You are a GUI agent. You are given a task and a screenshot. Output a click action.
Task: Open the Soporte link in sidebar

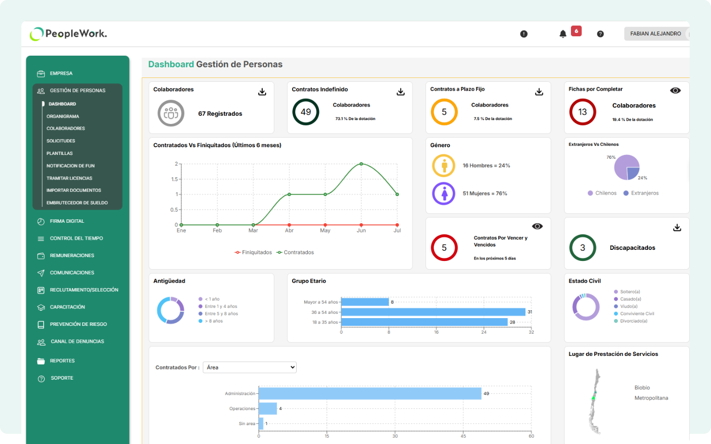coord(62,378)
